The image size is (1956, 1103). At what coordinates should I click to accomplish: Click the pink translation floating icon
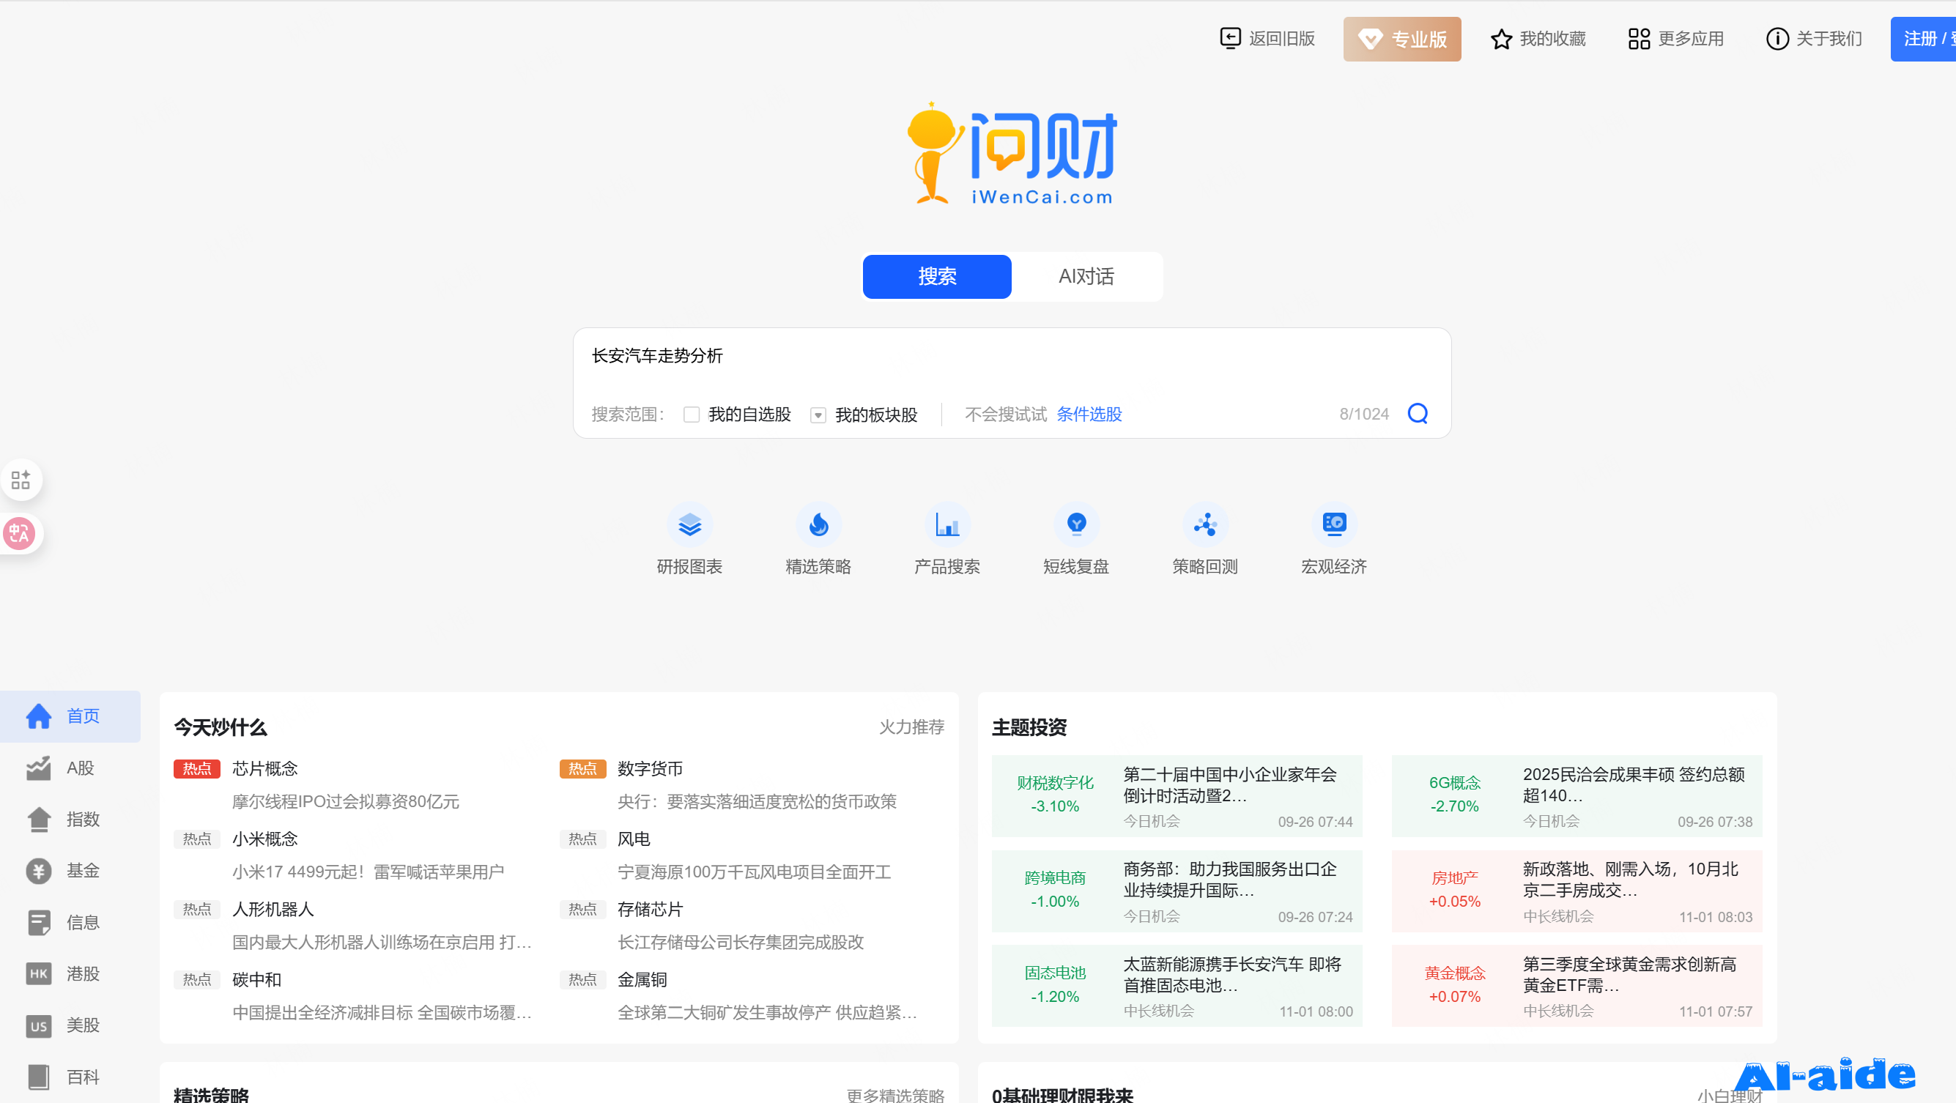point(19,534)
